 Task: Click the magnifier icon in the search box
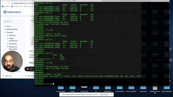(5, 22)
